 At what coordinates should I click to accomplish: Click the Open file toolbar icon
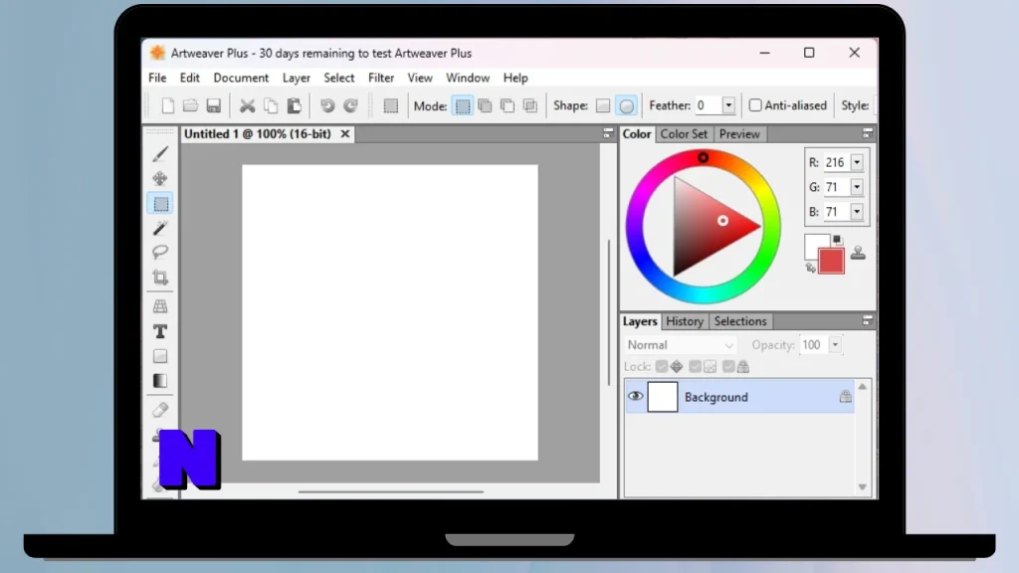[190, 105]
